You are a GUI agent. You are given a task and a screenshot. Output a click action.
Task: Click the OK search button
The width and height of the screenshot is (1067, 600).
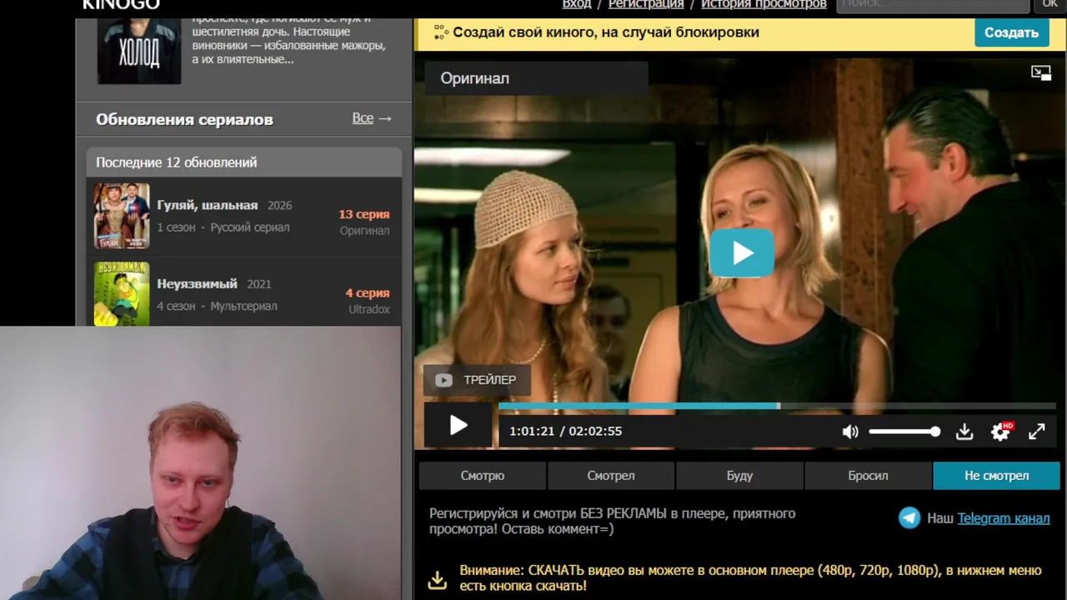[1050, 5]
